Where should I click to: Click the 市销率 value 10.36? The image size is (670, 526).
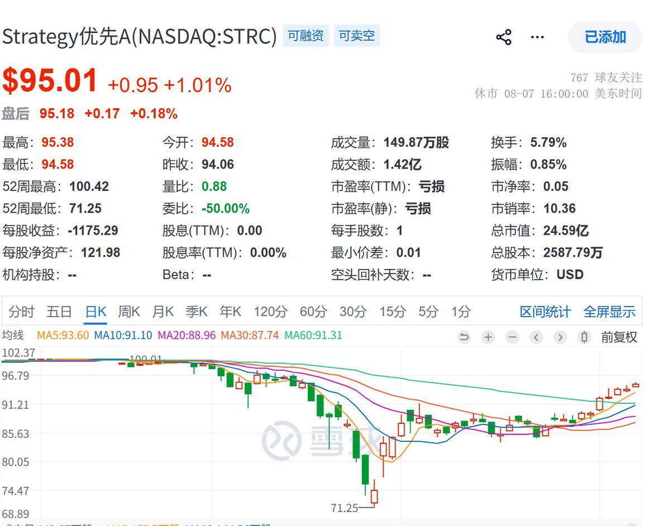coord(559,209)
